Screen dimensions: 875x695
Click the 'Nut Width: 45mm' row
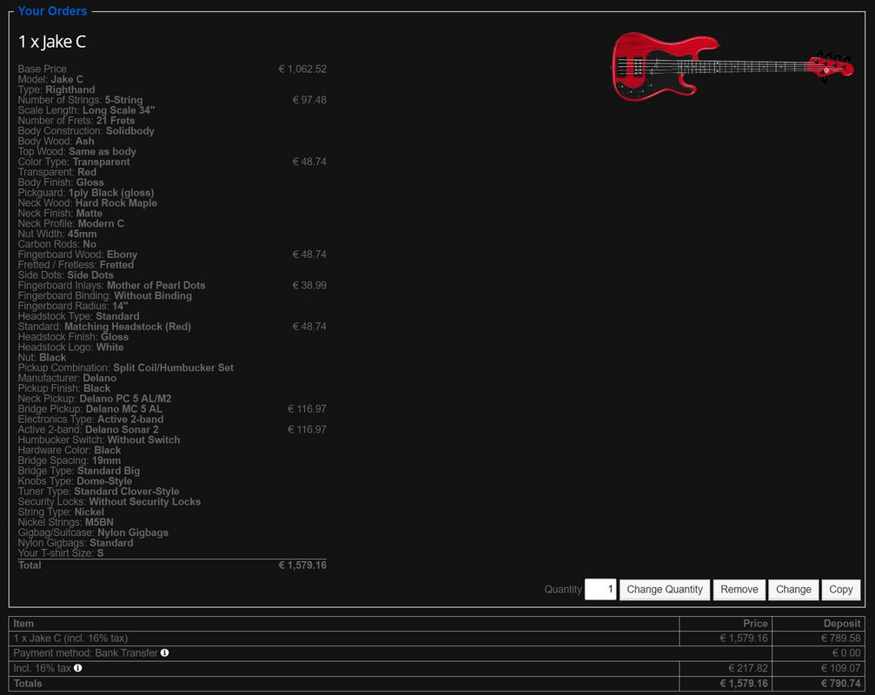click(57, 234)
